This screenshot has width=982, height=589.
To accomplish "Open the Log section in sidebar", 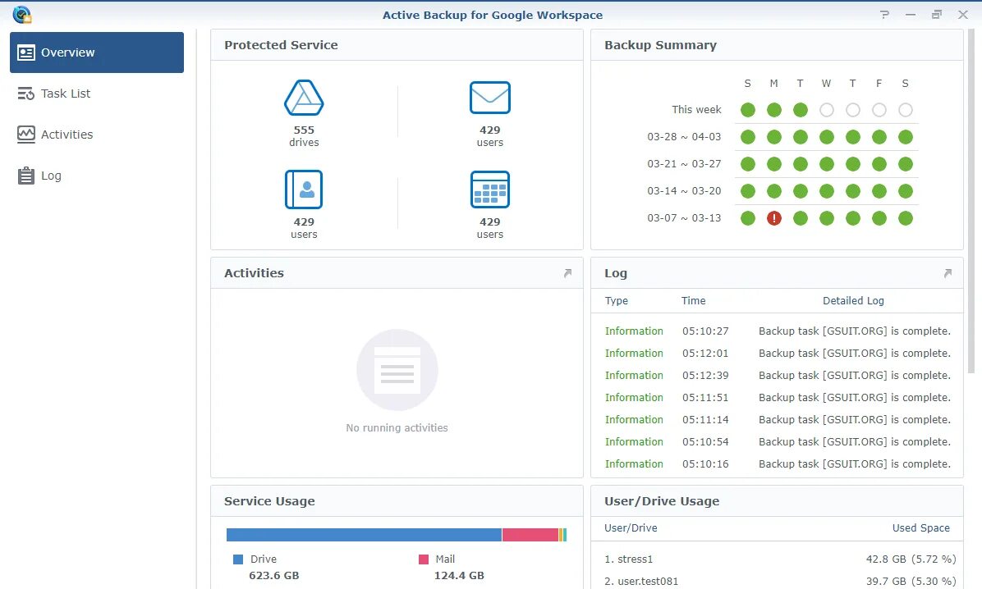I will coord(96,176).
